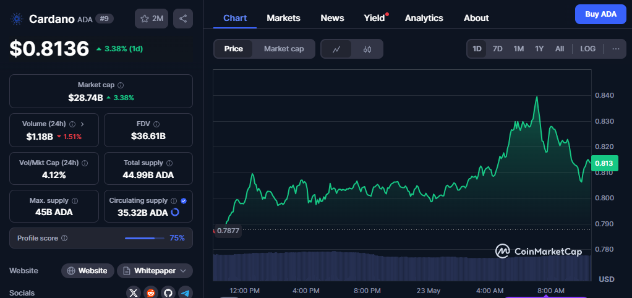Set chart range to 1M

(x=518, y=49)
